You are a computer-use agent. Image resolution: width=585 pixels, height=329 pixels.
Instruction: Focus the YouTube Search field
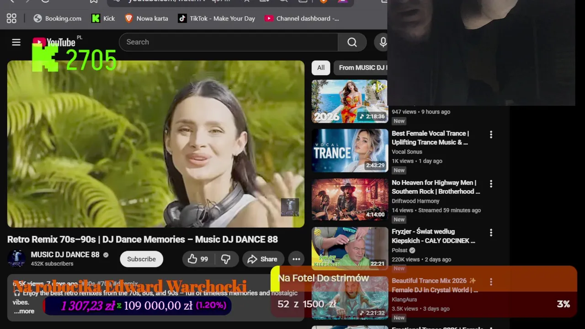pyautogui.click(x=229, y=42)
